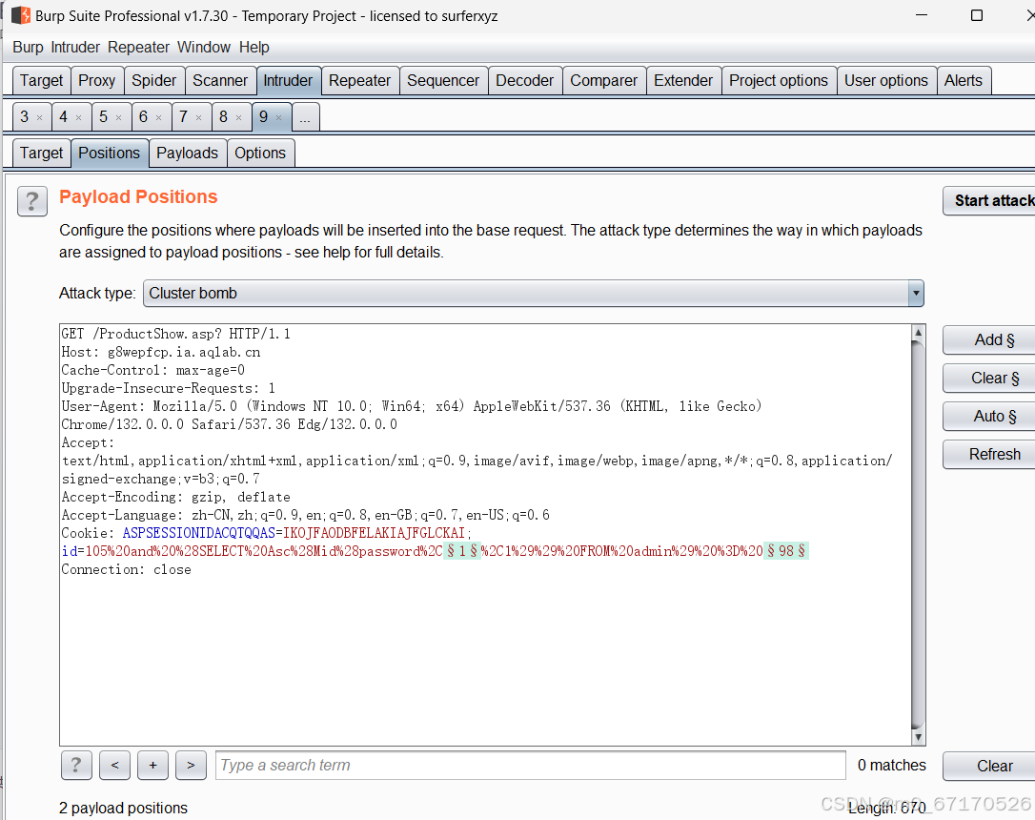1035x820 pixels.
Task: Open the Intruder sub-tab Target
Action: tap(42, 154)
